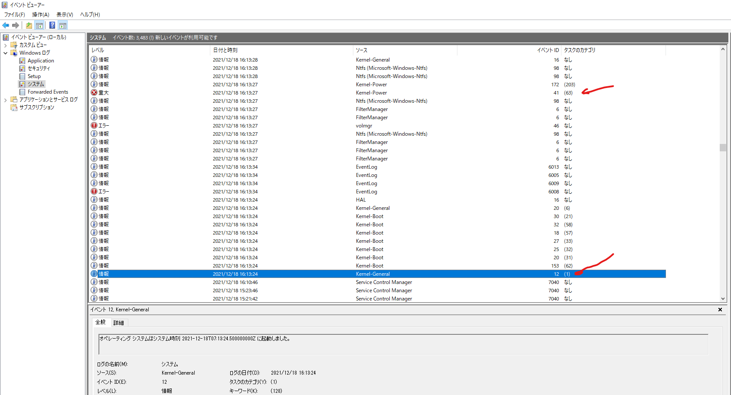Expand the カスタム ビュー tree node
Viewport: 731px width, 395px height.
pyautogui.click(x=5, y=45)
